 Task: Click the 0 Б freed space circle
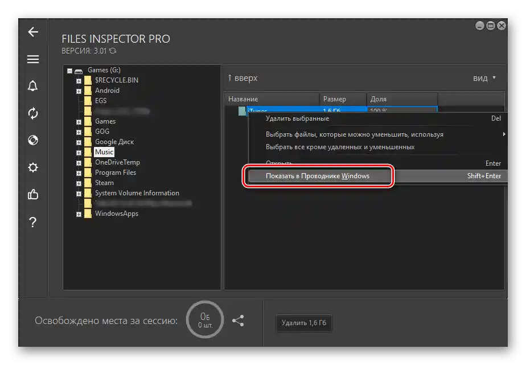coord(205,319)
